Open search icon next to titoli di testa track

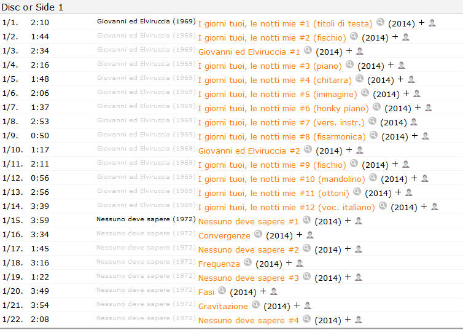[380, 22]
